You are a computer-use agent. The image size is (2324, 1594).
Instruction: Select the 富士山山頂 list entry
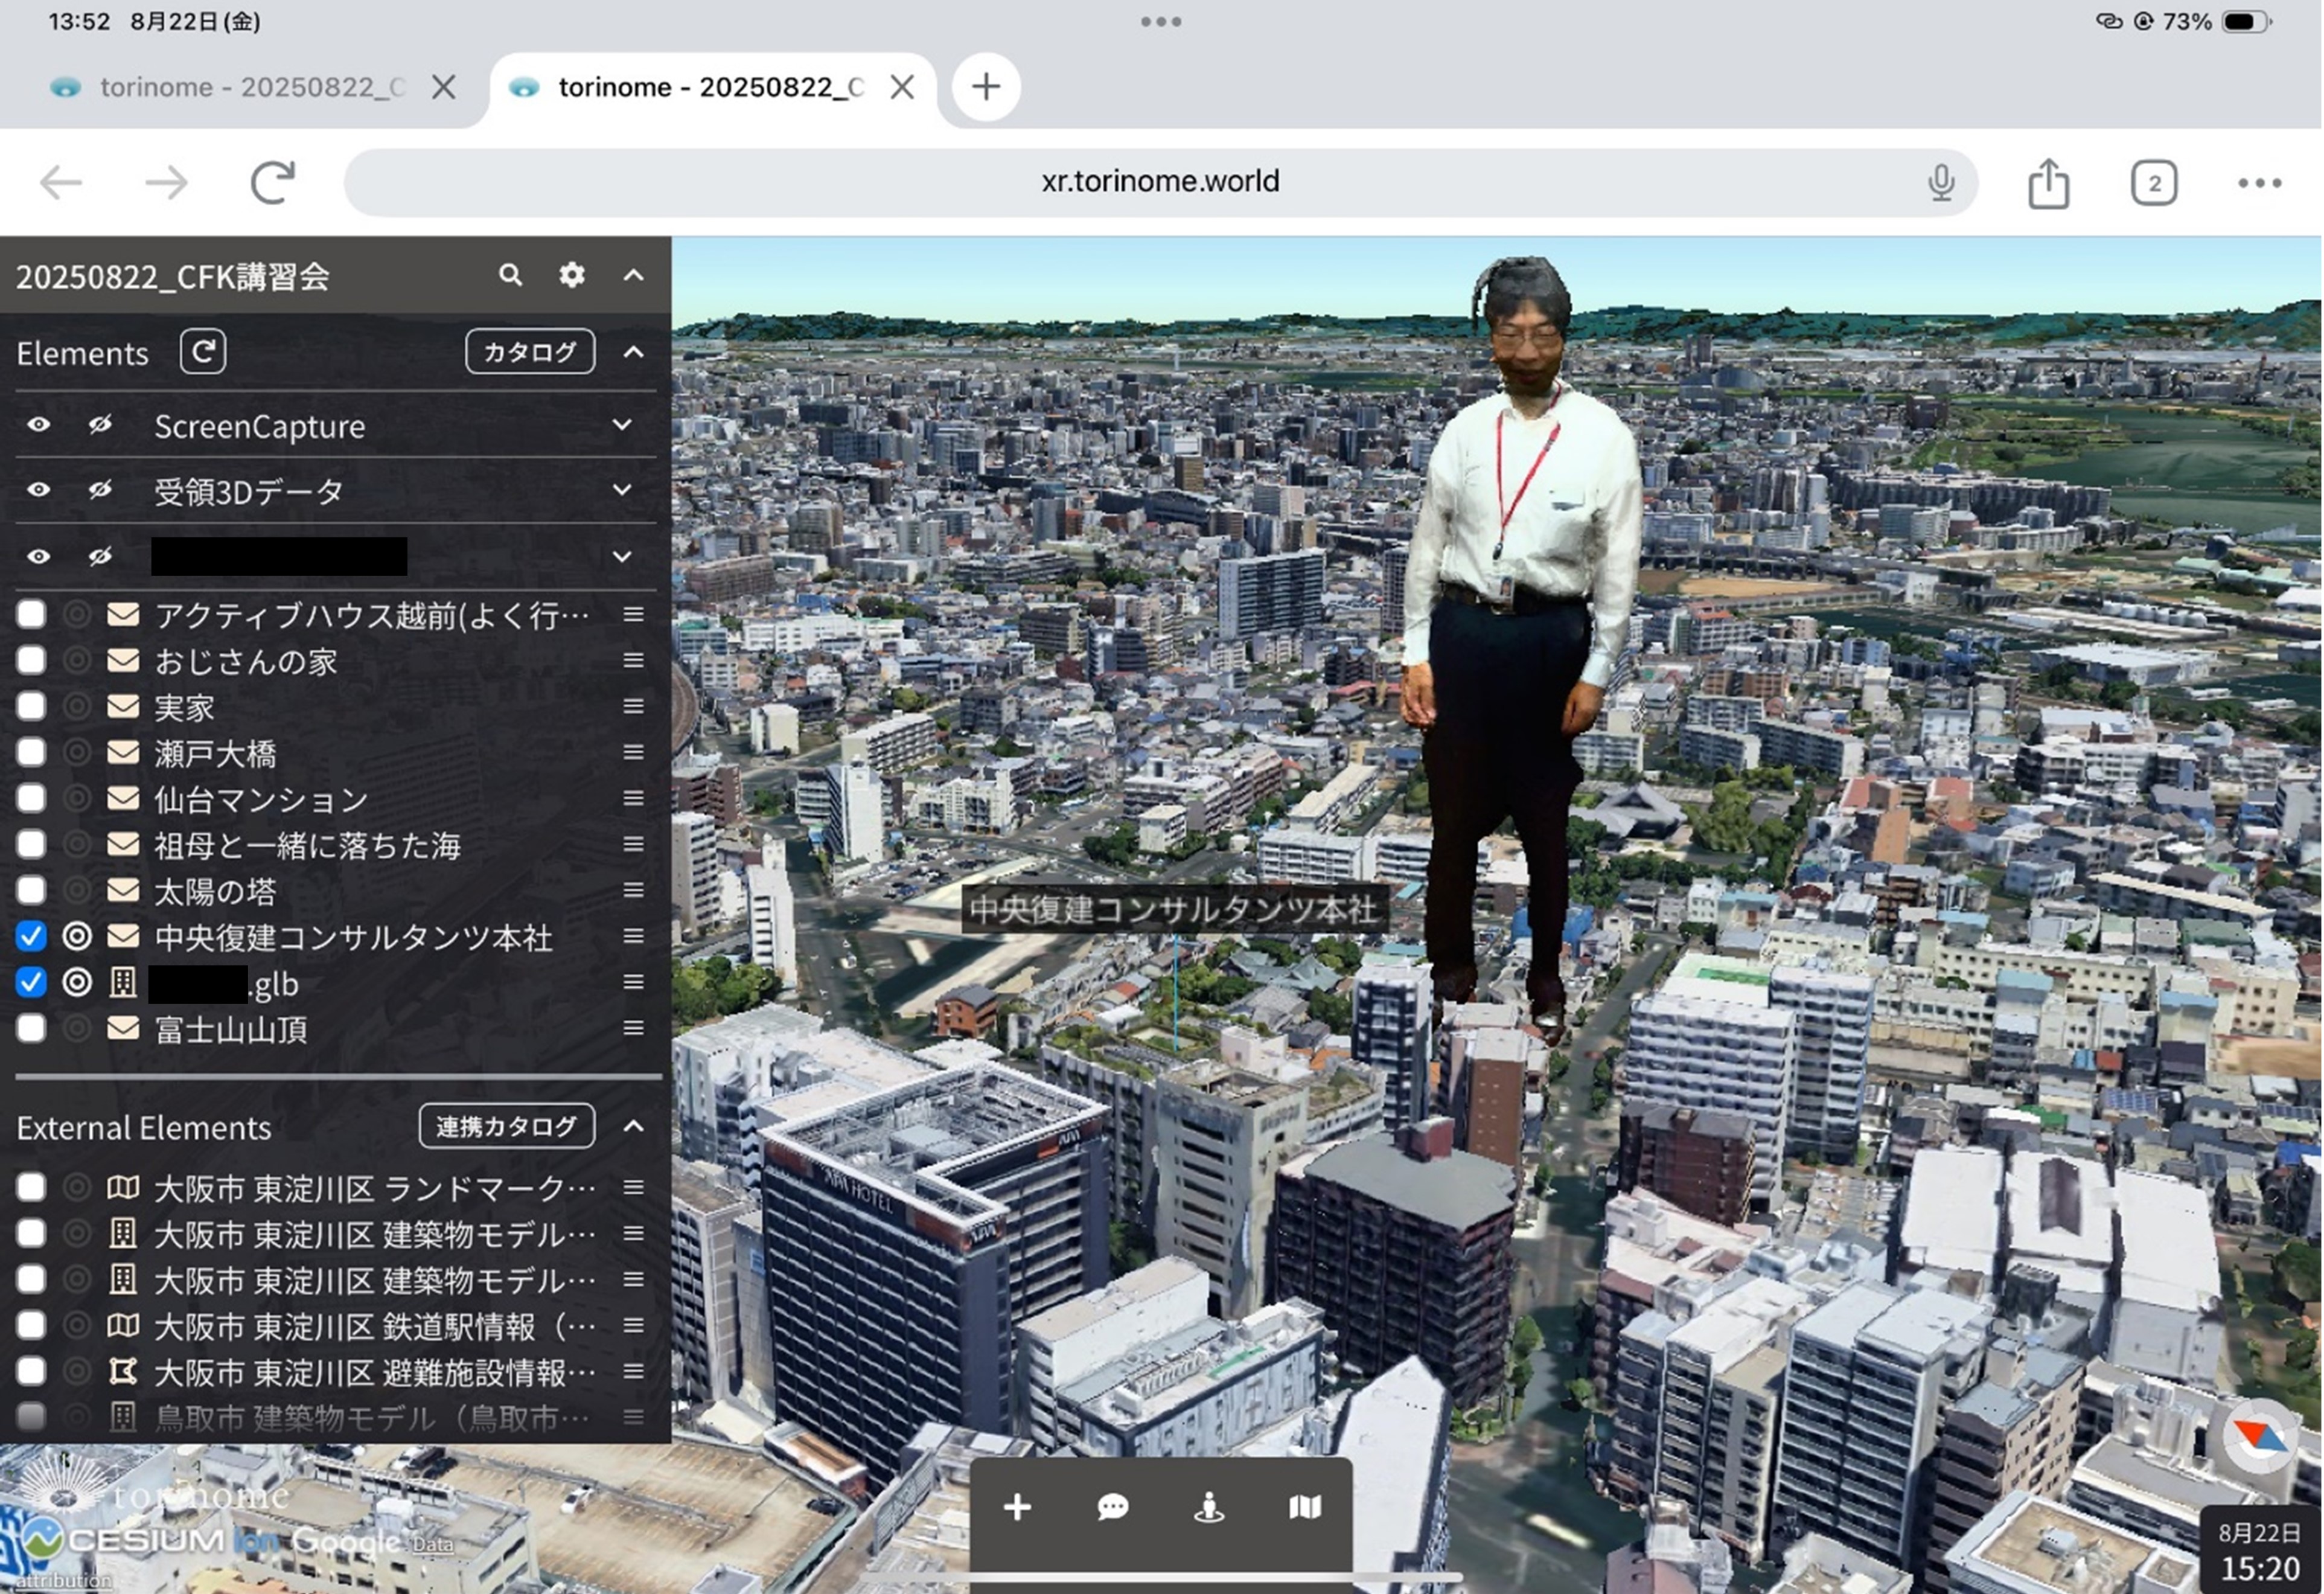(231, 1029)
